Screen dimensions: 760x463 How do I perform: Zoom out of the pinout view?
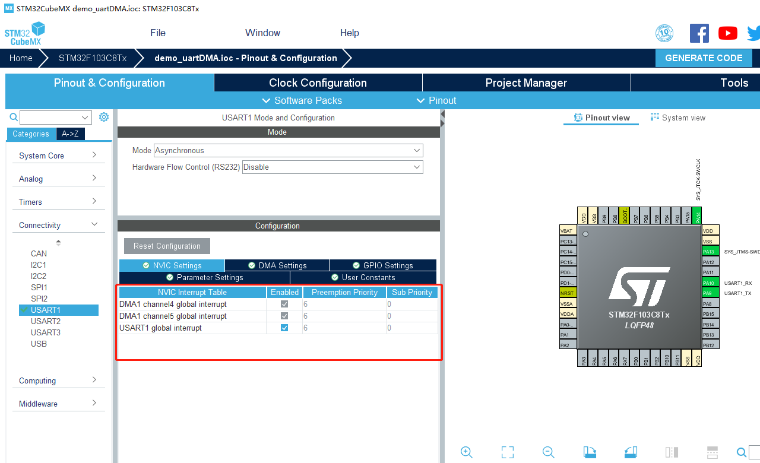click(549, 452)
